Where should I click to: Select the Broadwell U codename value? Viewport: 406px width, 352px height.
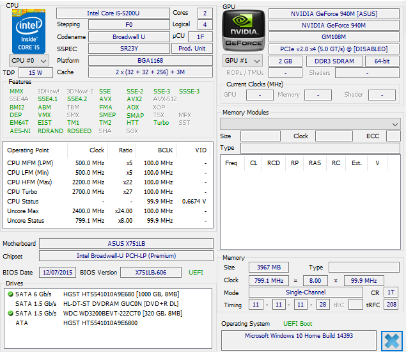click(x=129, y=37)
